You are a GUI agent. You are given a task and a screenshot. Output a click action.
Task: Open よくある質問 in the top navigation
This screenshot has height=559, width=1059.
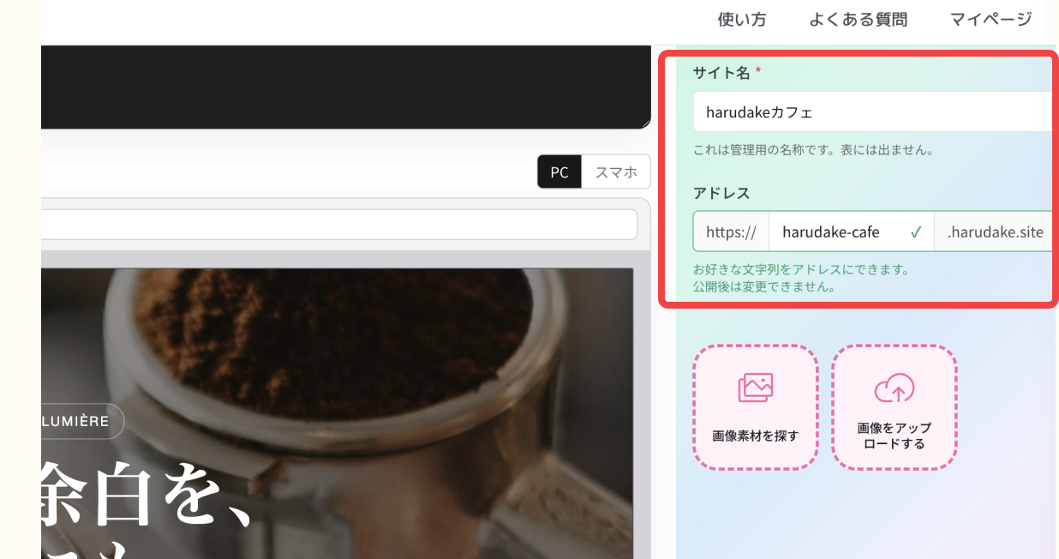coord(858,20)
